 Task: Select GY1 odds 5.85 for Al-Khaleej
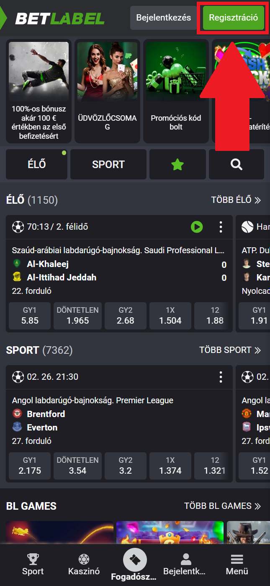tap(30, 316)
